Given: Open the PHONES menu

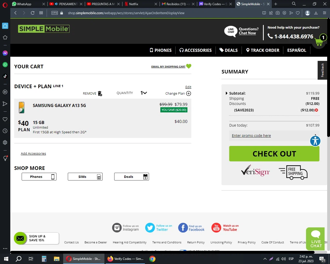Looking at the screenshot, I should click(161, 50).
